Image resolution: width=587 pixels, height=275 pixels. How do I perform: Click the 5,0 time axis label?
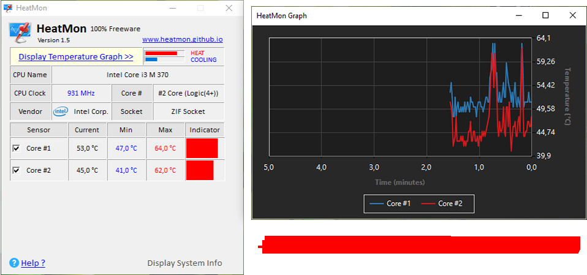click(x=269, y=167)
